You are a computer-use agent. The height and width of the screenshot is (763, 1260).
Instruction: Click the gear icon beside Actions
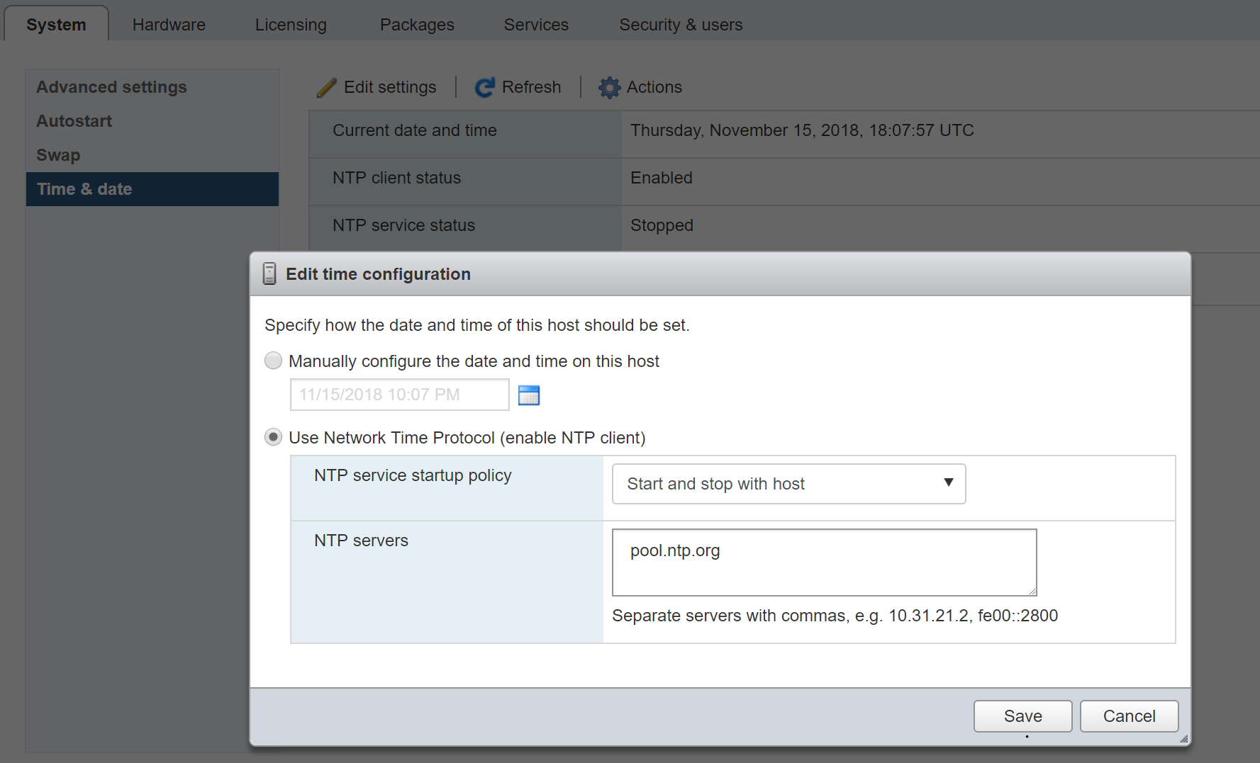tap(608, 87)
